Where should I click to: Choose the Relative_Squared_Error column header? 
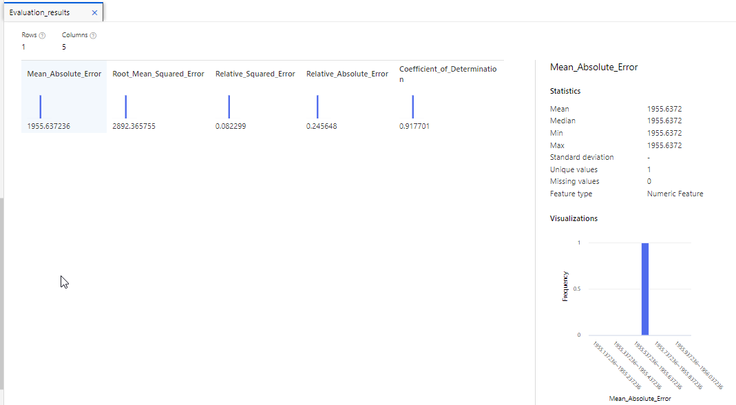(x=255, y=74)
